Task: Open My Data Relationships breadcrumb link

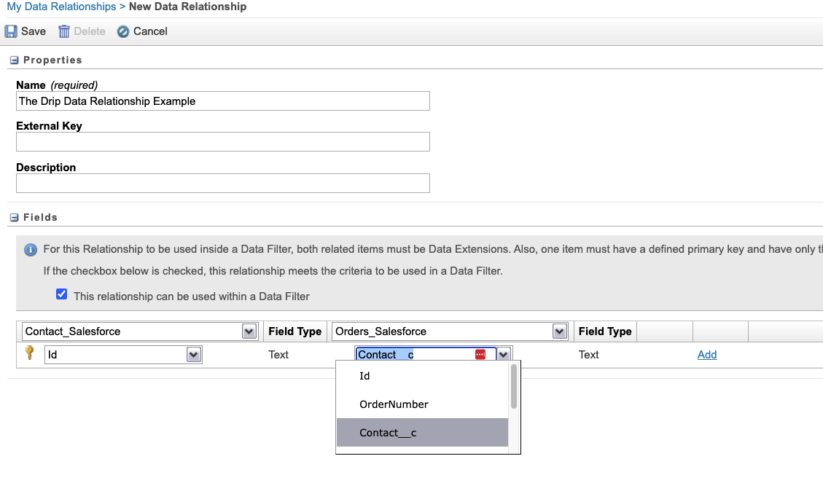Action: [x=61, y=7]
